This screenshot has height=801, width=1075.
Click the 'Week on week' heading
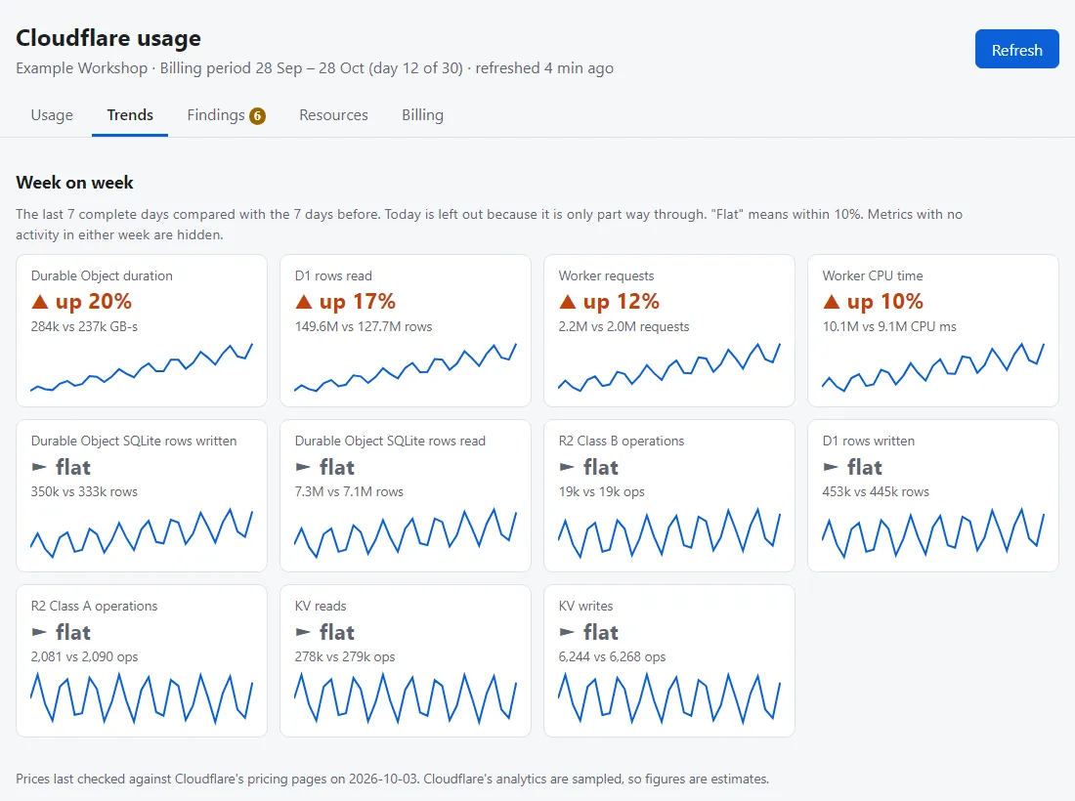(74, 183)
